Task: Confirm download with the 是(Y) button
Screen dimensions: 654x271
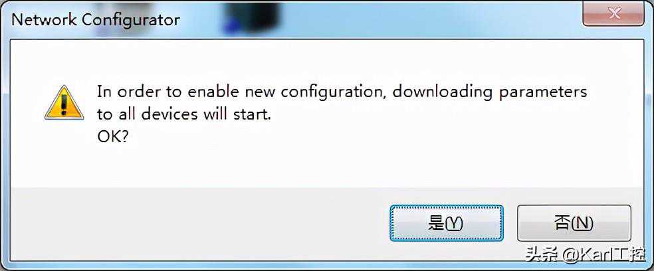Action: (446, 223)
